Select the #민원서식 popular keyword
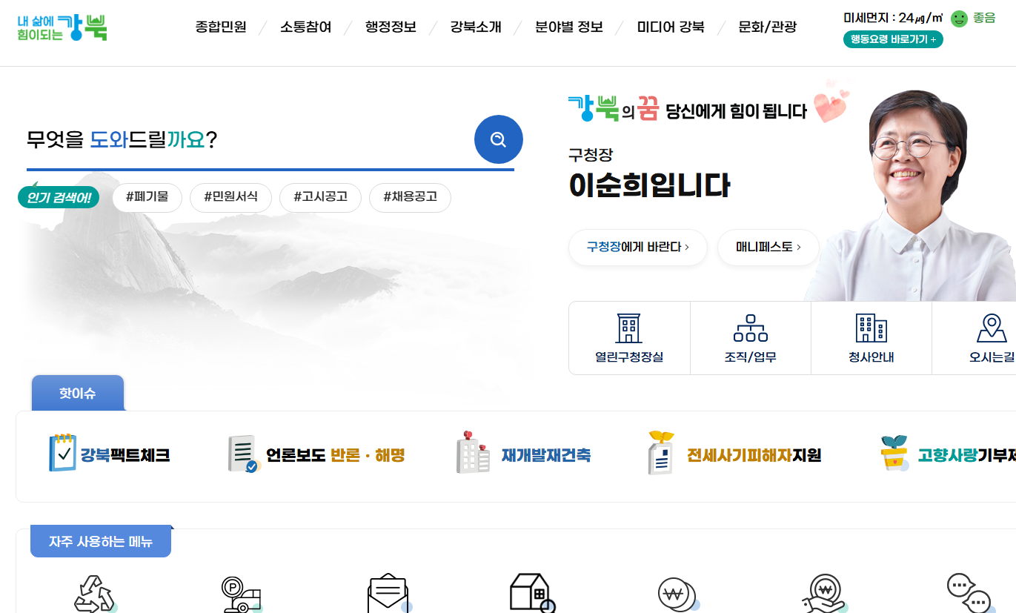This screenshot has height=613, width=1016. [x=230, y=197]
